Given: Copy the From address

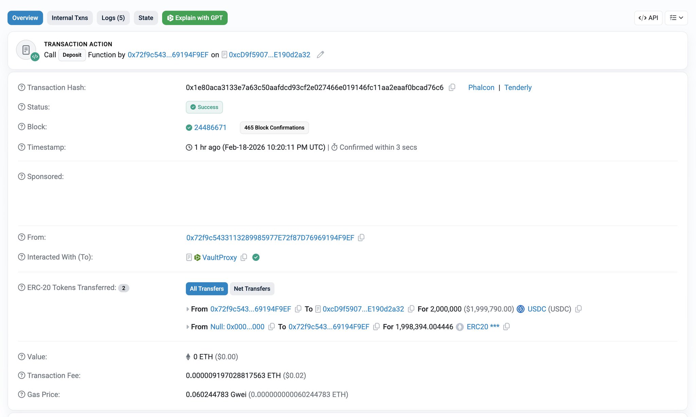Looking at the screenshot, I should click(x=361, y=238).
